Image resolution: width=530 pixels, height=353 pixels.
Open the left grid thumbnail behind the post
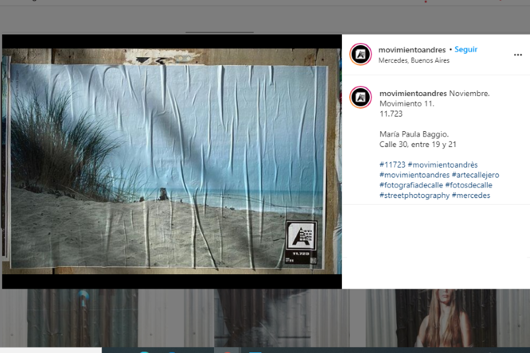point(82,318)
